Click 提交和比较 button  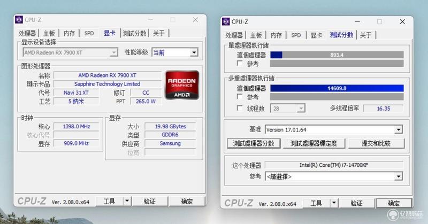pos(376,143)
